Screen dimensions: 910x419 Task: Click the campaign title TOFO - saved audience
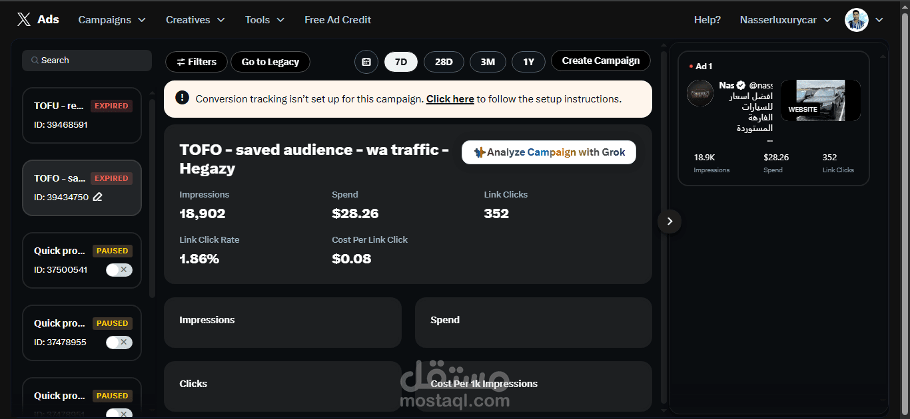(x=314, y=159)
